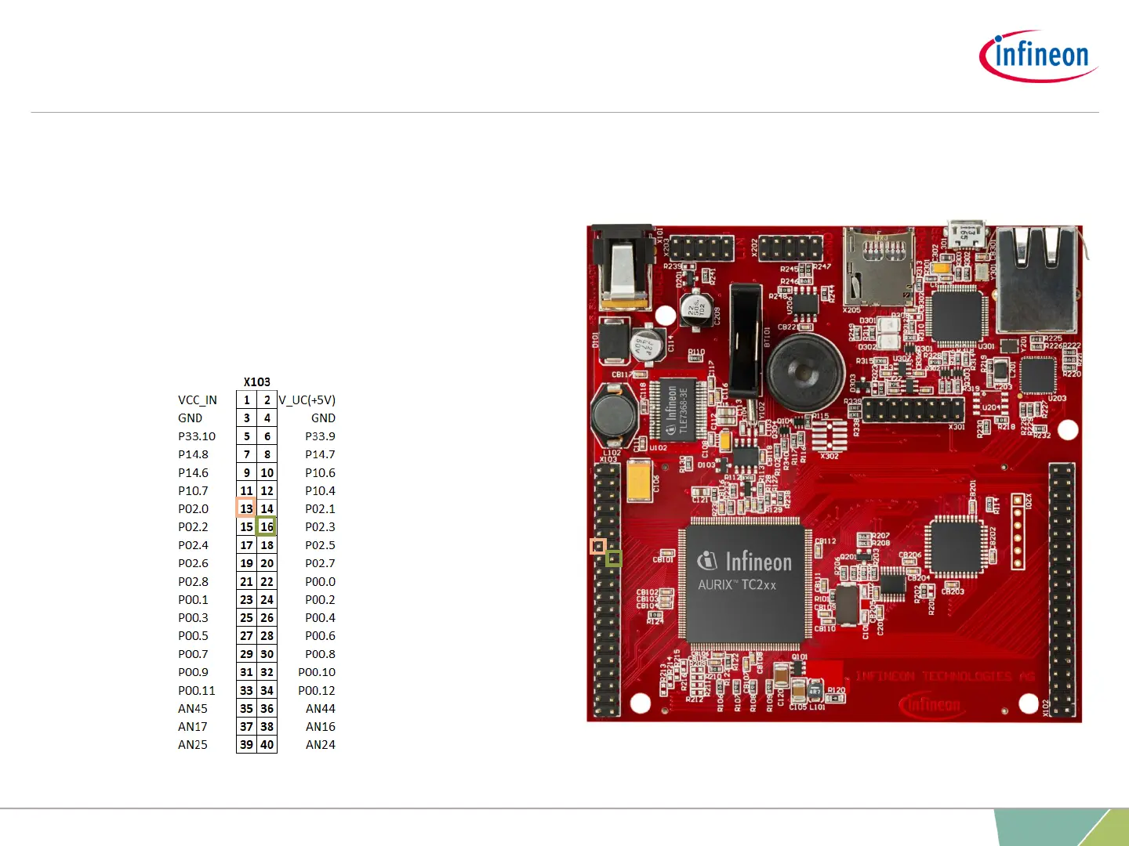Click the P02.1 label

(320, 508)
